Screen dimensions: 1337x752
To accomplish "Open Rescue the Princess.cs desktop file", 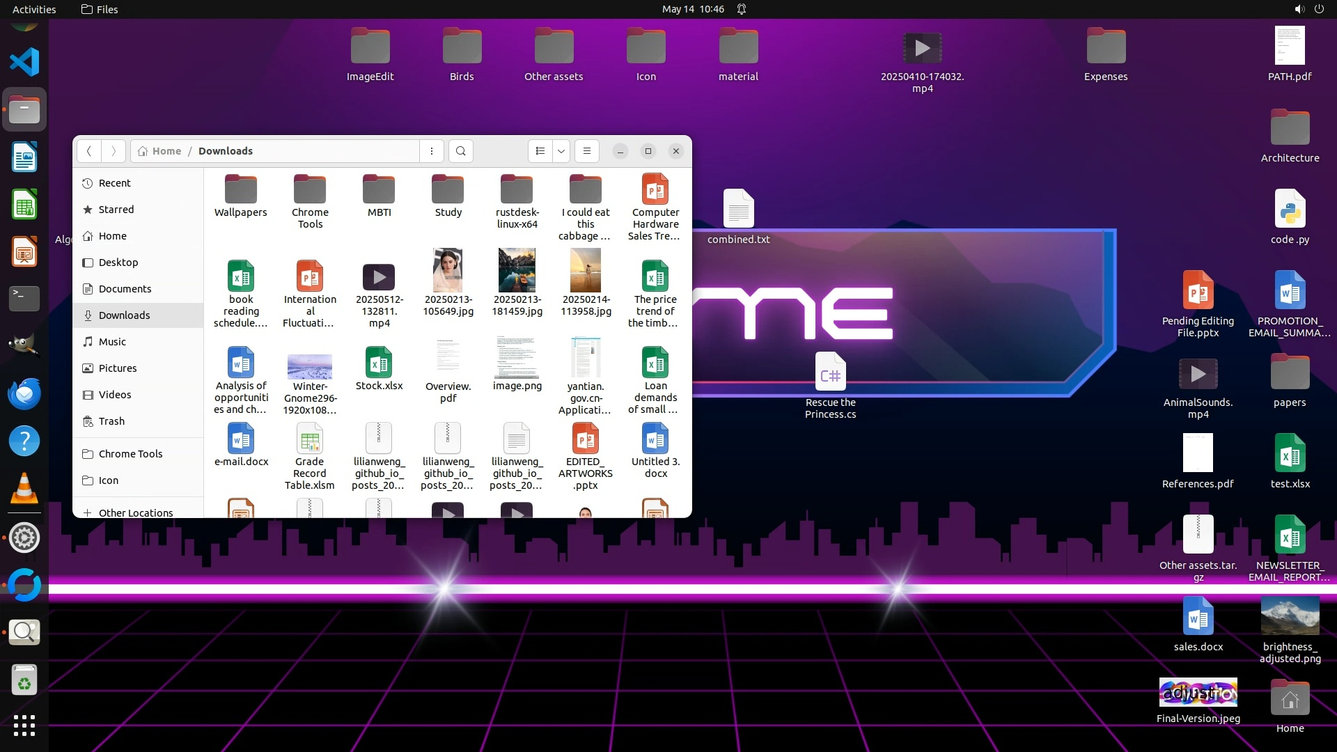I will (830, 376).
